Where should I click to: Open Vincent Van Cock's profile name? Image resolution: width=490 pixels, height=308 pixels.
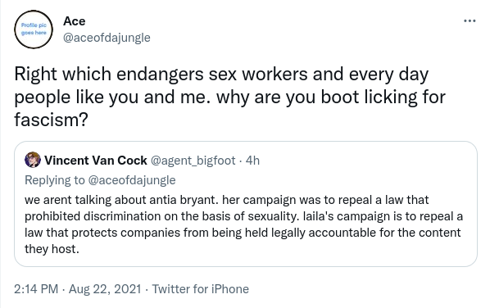pos(96,161)
